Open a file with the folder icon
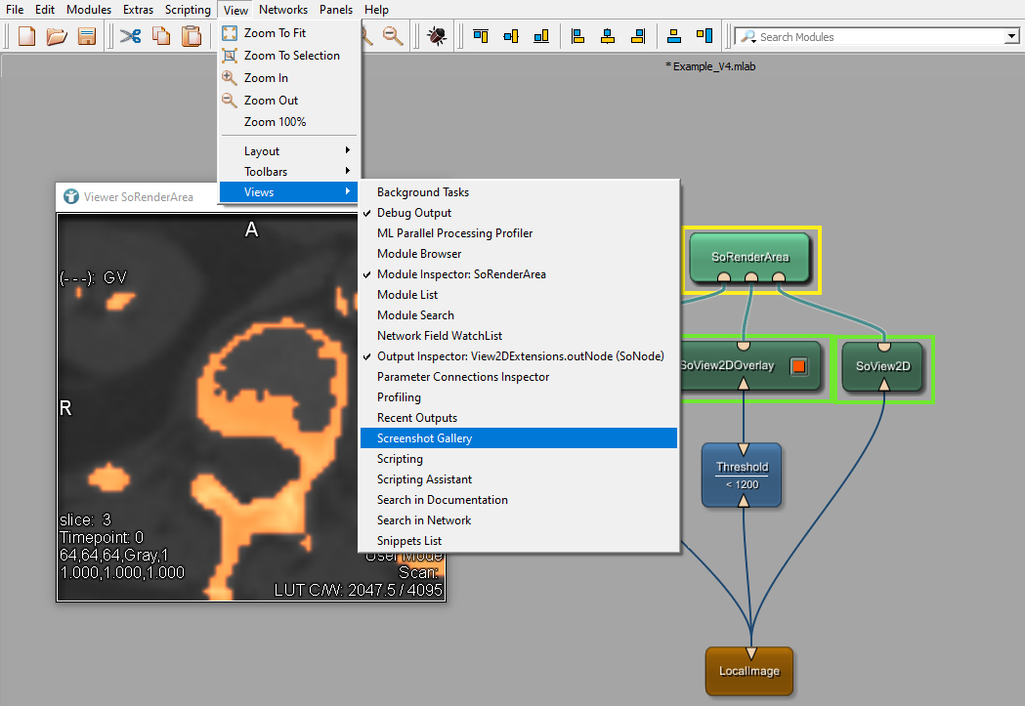The height and width of the screenshot is (706, 1025). coord(57,37)
